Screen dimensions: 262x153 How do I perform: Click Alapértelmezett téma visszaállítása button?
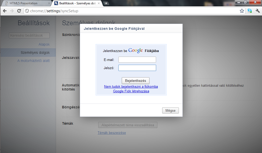128,125
